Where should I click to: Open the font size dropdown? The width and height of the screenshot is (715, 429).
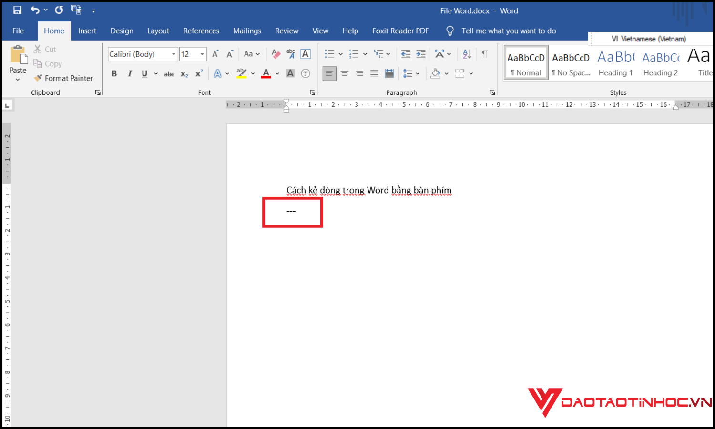(x=202, y=54)
